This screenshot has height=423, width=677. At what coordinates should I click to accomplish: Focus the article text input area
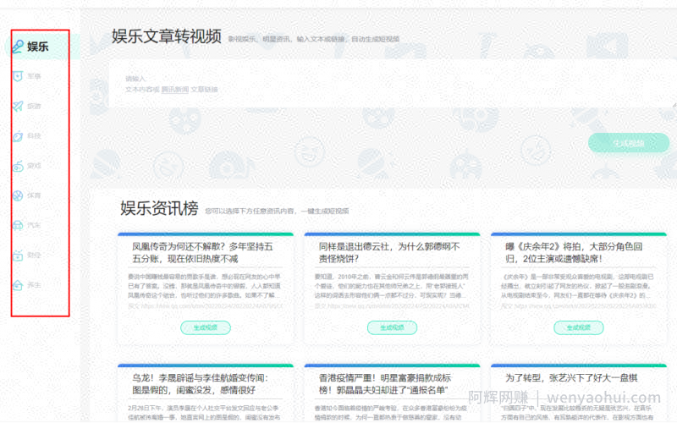391,85
